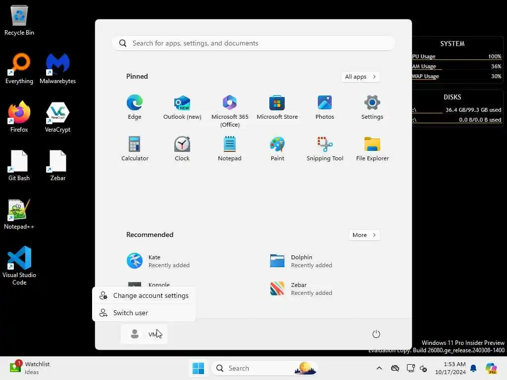Select the Git Bash desktop shortcut
Screen dimensions: 507x380
19,165
